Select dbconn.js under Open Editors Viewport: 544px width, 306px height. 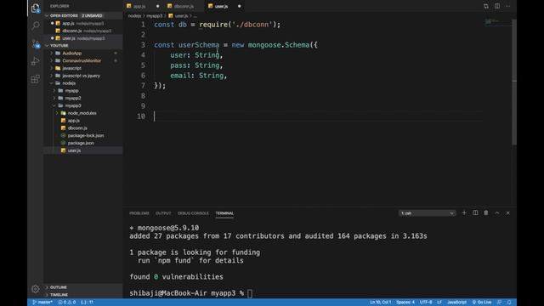83,31
